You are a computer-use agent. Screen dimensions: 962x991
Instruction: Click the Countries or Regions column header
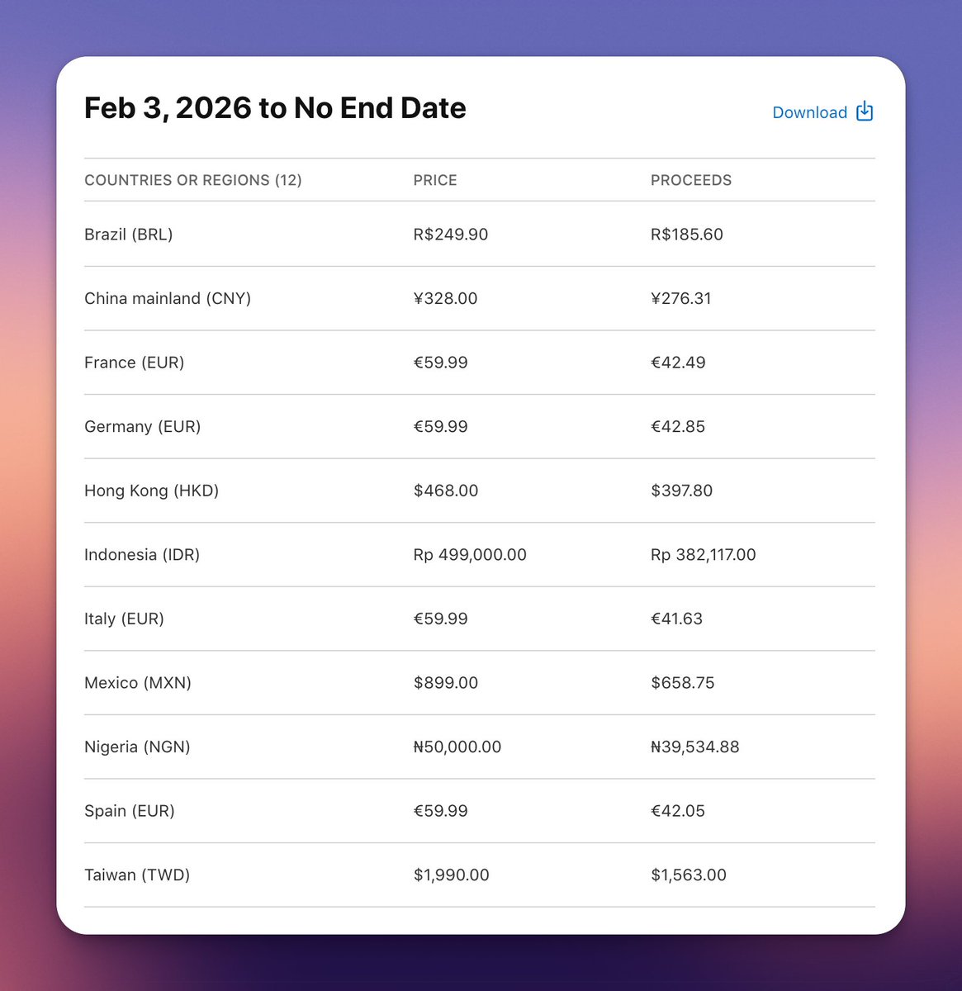coord(193,180)
